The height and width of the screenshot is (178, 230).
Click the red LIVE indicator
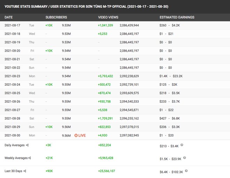pos(80,136)
